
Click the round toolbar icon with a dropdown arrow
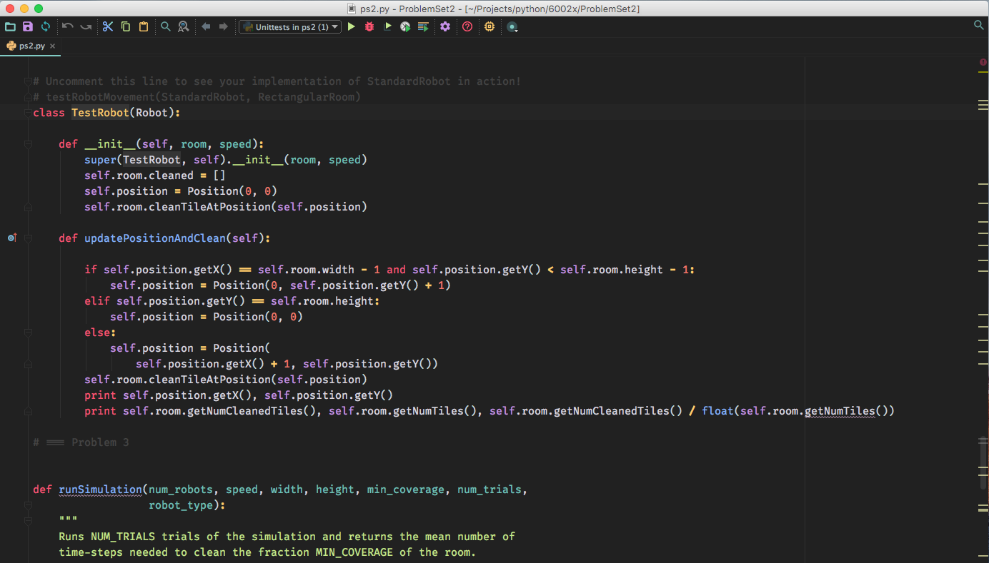pyautogui.click(x=512, y=27)
